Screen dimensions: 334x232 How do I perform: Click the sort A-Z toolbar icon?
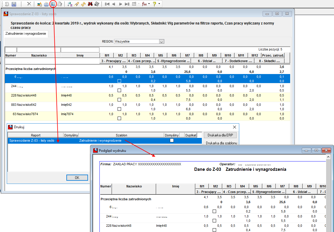(x=70, y=4)
